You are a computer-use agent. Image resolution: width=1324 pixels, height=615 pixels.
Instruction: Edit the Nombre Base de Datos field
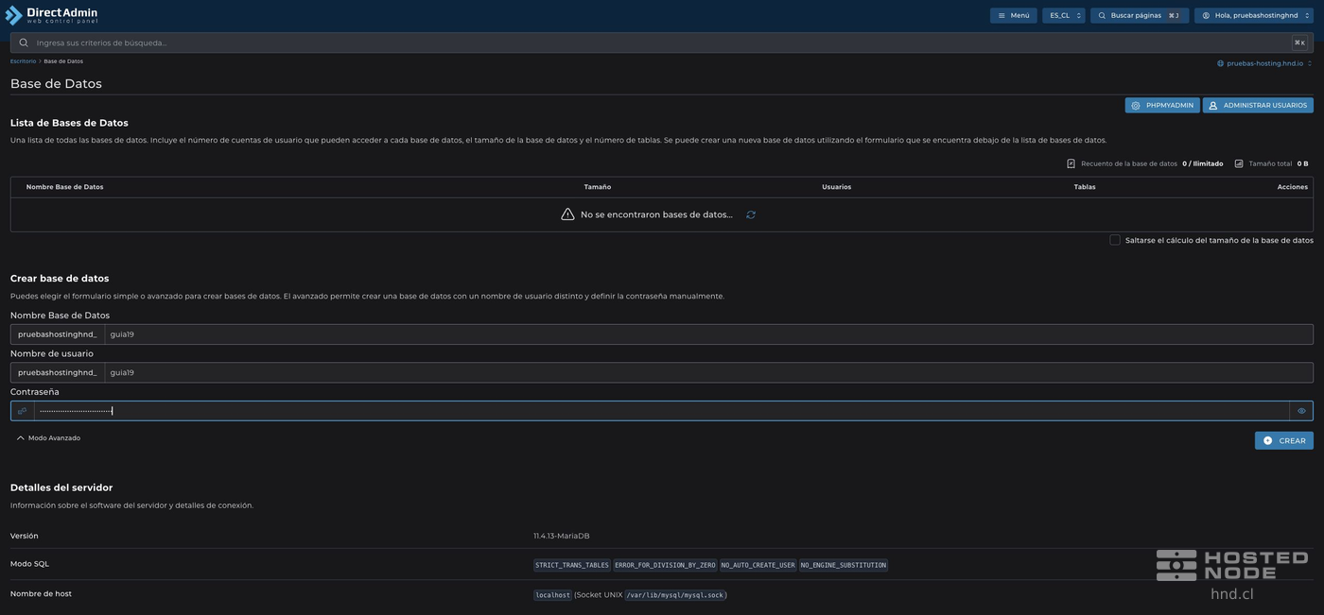[708, 334]
